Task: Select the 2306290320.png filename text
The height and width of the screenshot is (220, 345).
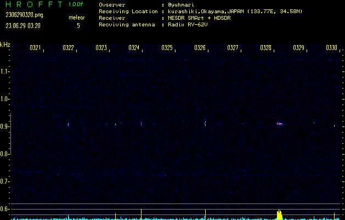Action: [24, 15]
